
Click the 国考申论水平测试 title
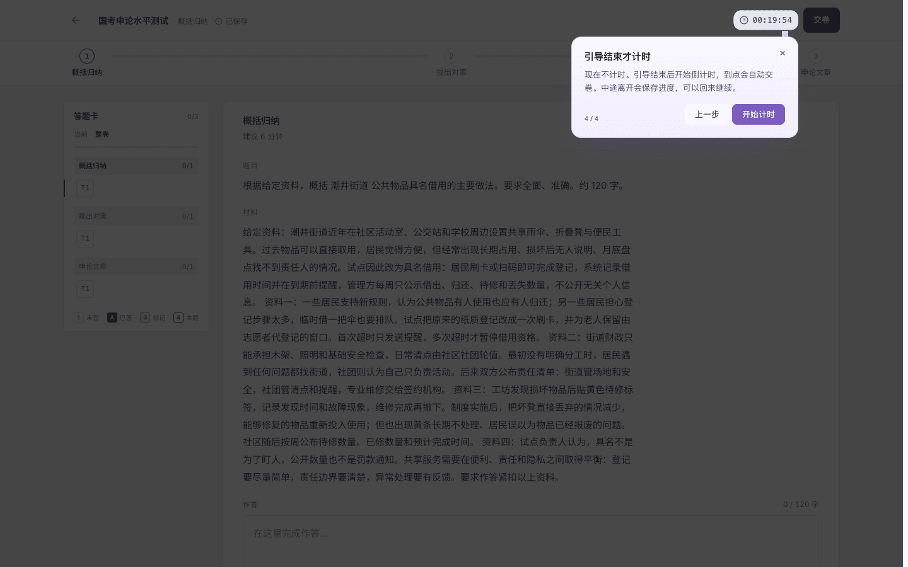(x=133, y=21)
